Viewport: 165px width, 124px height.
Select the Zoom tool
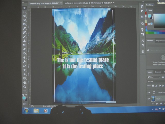click(x=25, y=87)
